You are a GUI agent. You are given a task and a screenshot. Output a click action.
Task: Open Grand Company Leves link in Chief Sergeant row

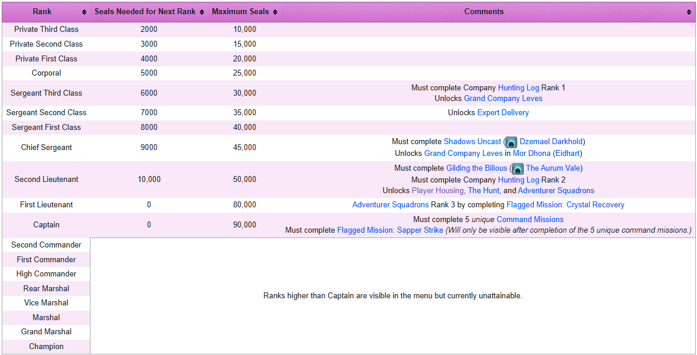463,154
